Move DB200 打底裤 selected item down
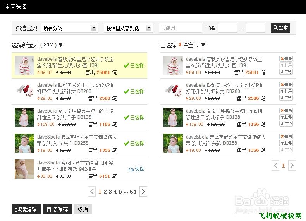 [x=286, y=98]
